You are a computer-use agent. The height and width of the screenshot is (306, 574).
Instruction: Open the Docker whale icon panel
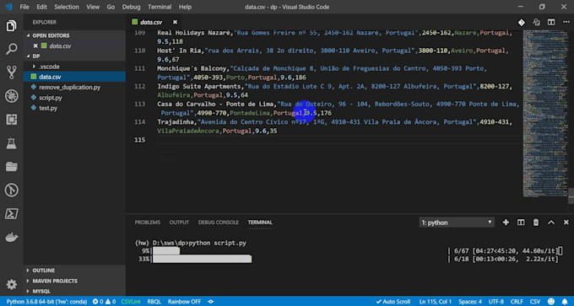coord(11,237)
